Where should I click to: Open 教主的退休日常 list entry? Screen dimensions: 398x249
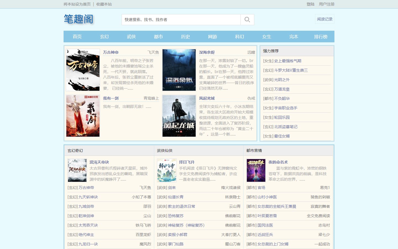[x=182, y=206]
